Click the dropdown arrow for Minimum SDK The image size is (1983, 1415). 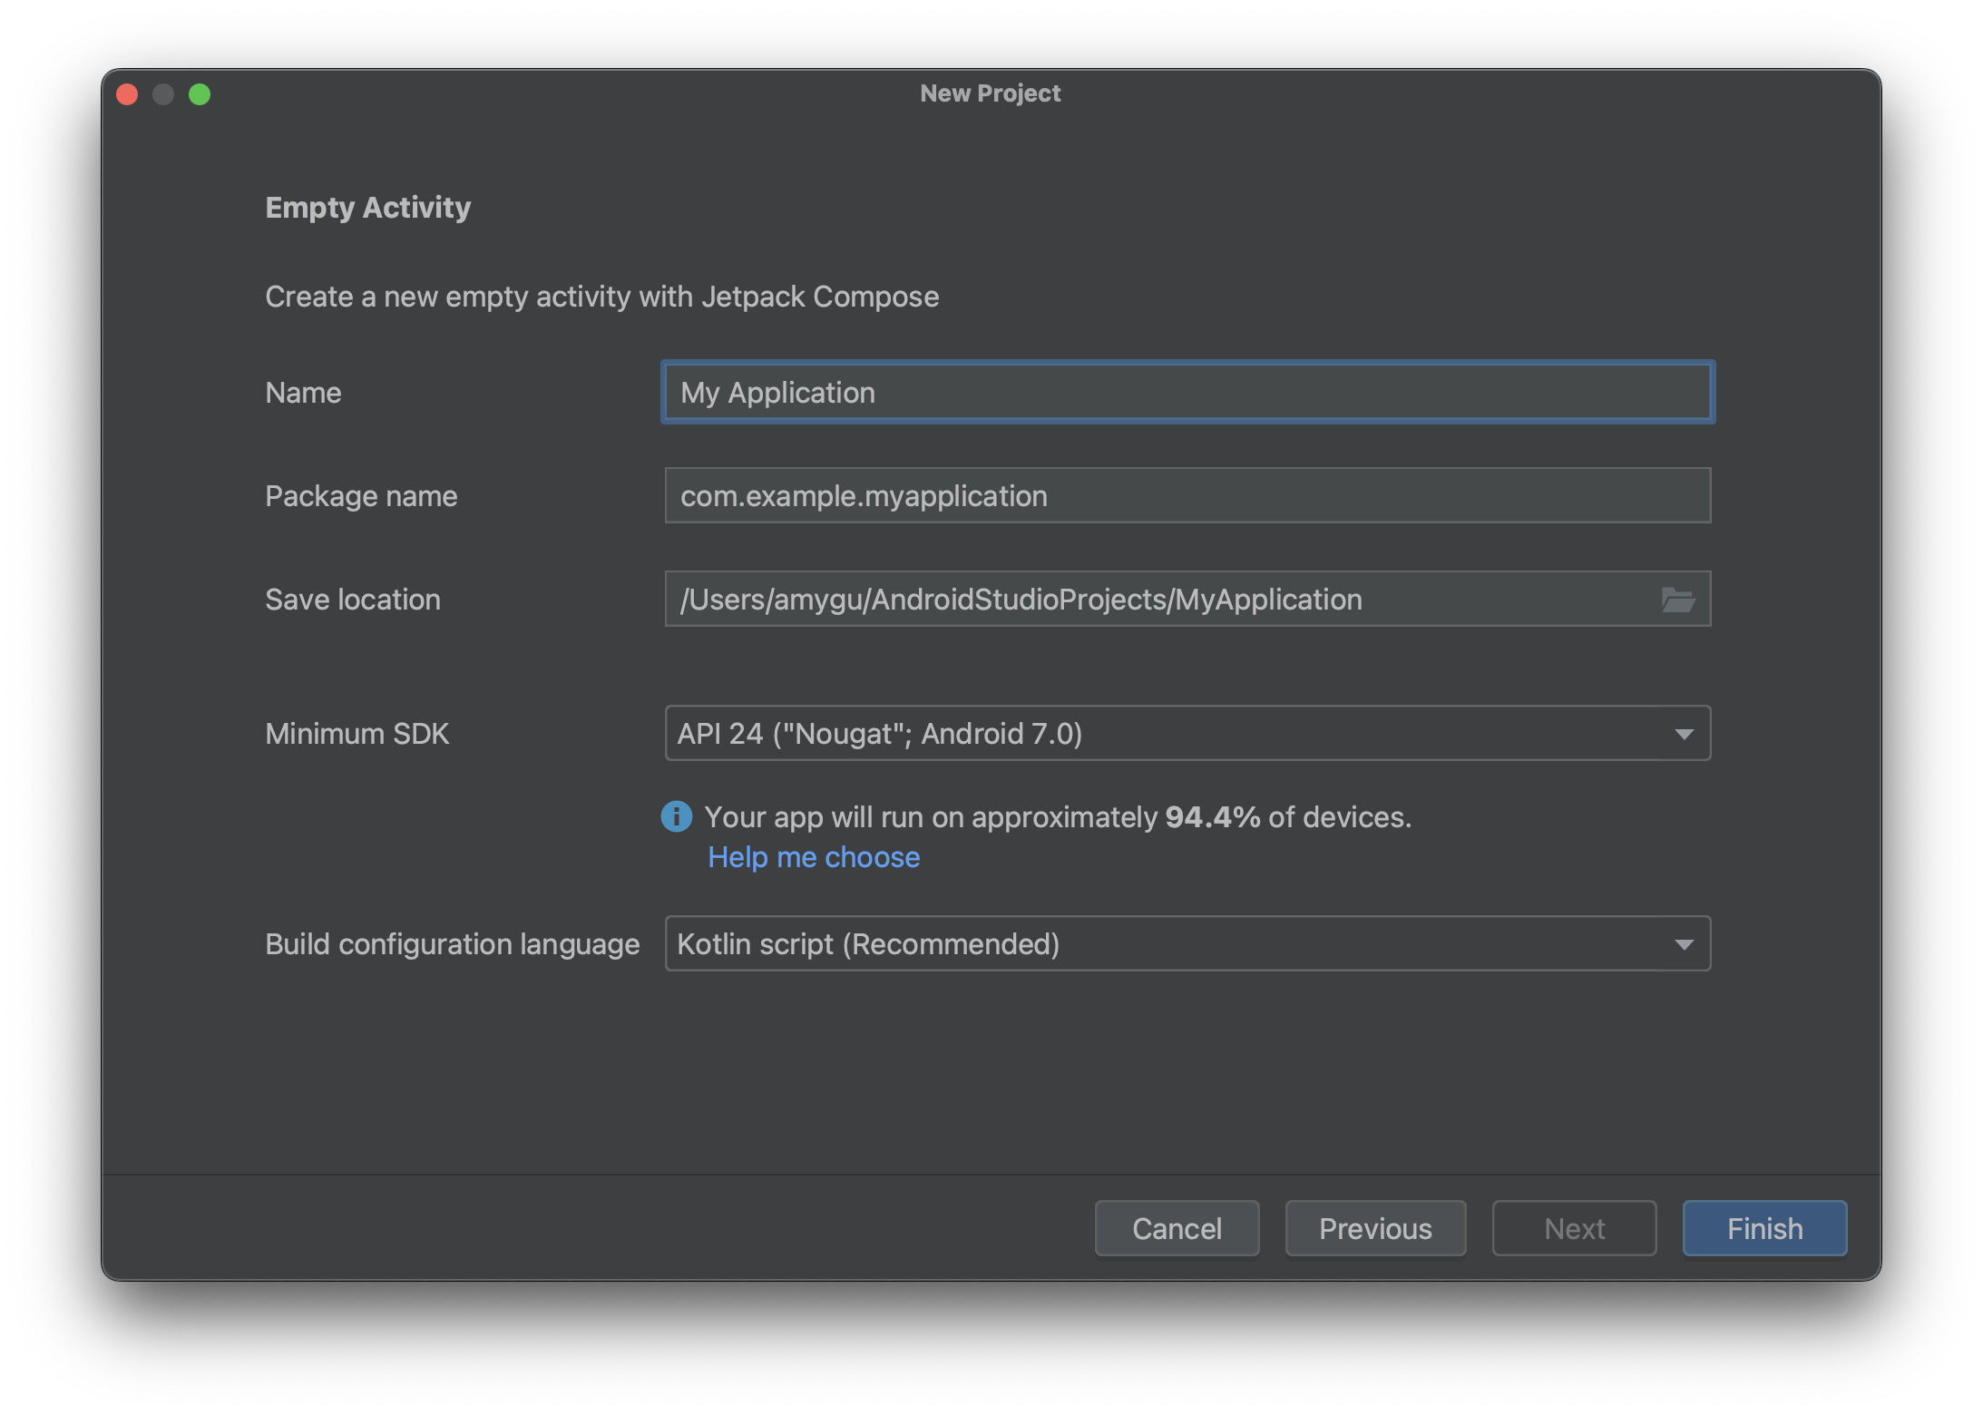click(1686, 734)
